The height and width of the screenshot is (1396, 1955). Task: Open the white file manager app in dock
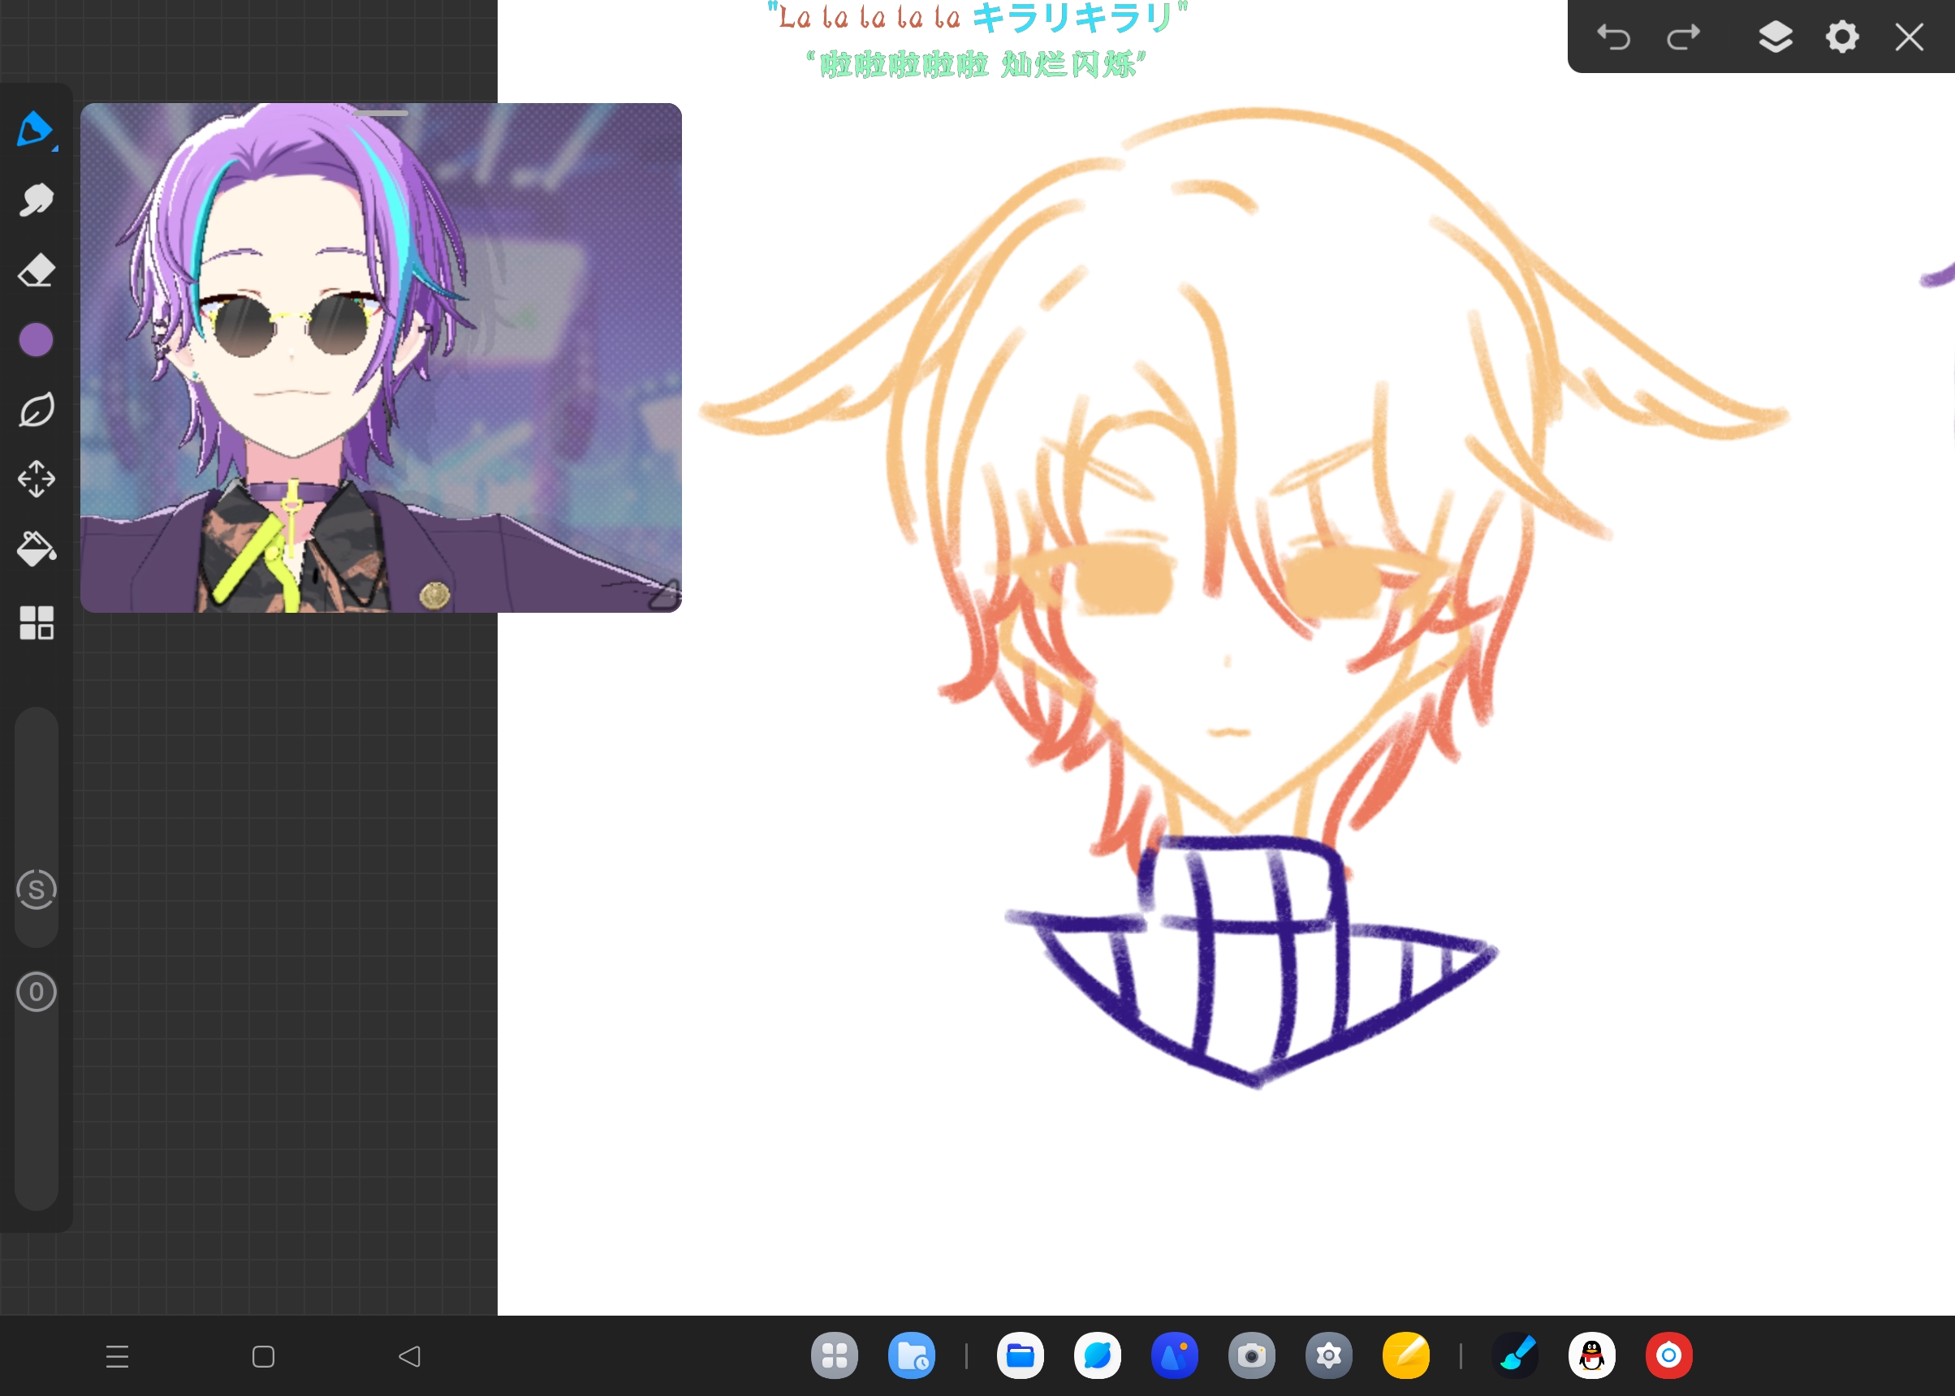(1021, 1355)
